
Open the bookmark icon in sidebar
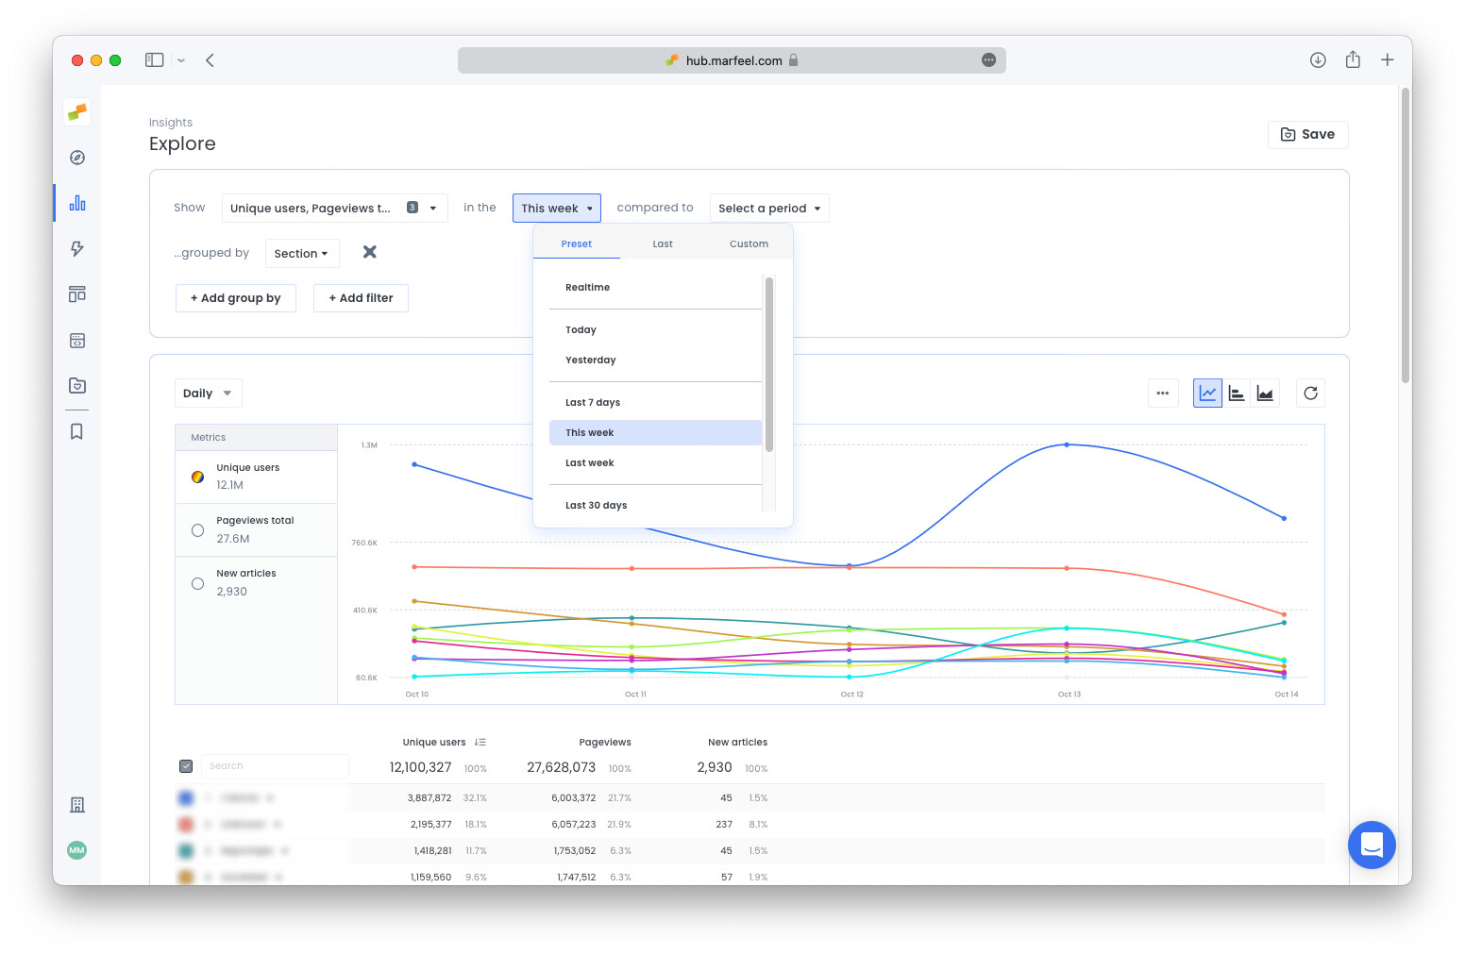coord(77,431)
